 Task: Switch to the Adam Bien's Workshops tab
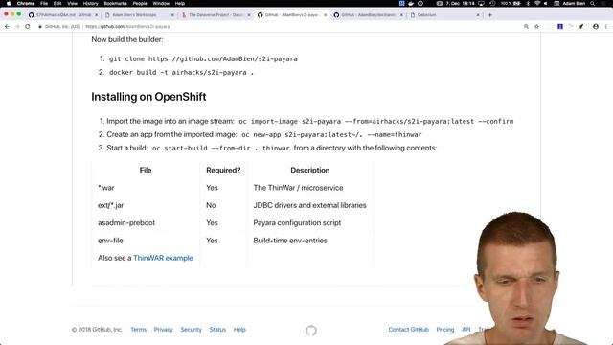pos(139,15)
